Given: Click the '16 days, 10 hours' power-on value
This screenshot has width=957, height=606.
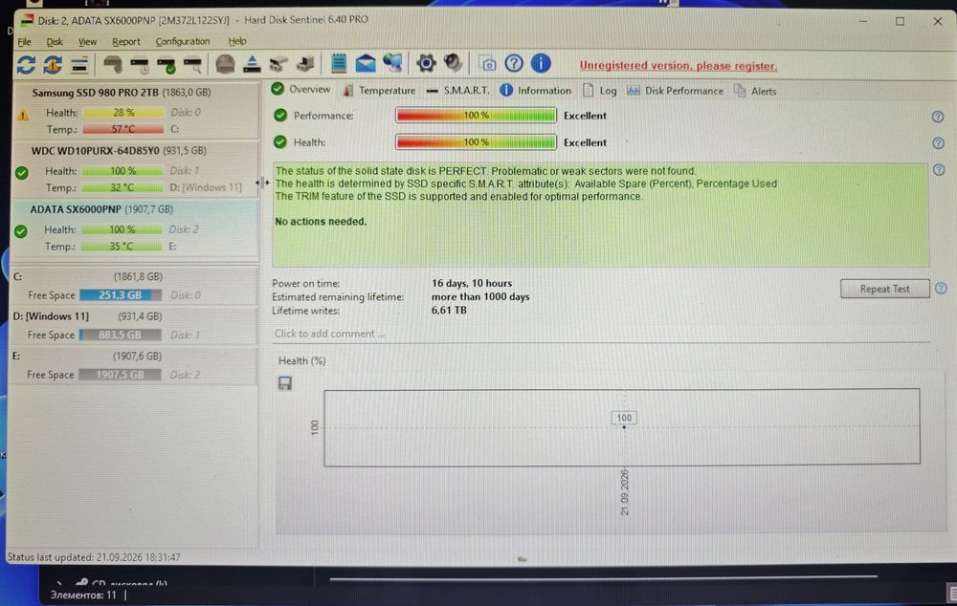Looking at the screenshot, I should (x=472, y=283).
